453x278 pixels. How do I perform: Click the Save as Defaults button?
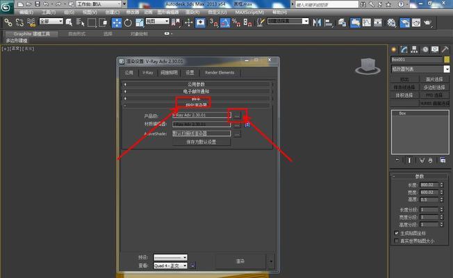tap(201, 142)
